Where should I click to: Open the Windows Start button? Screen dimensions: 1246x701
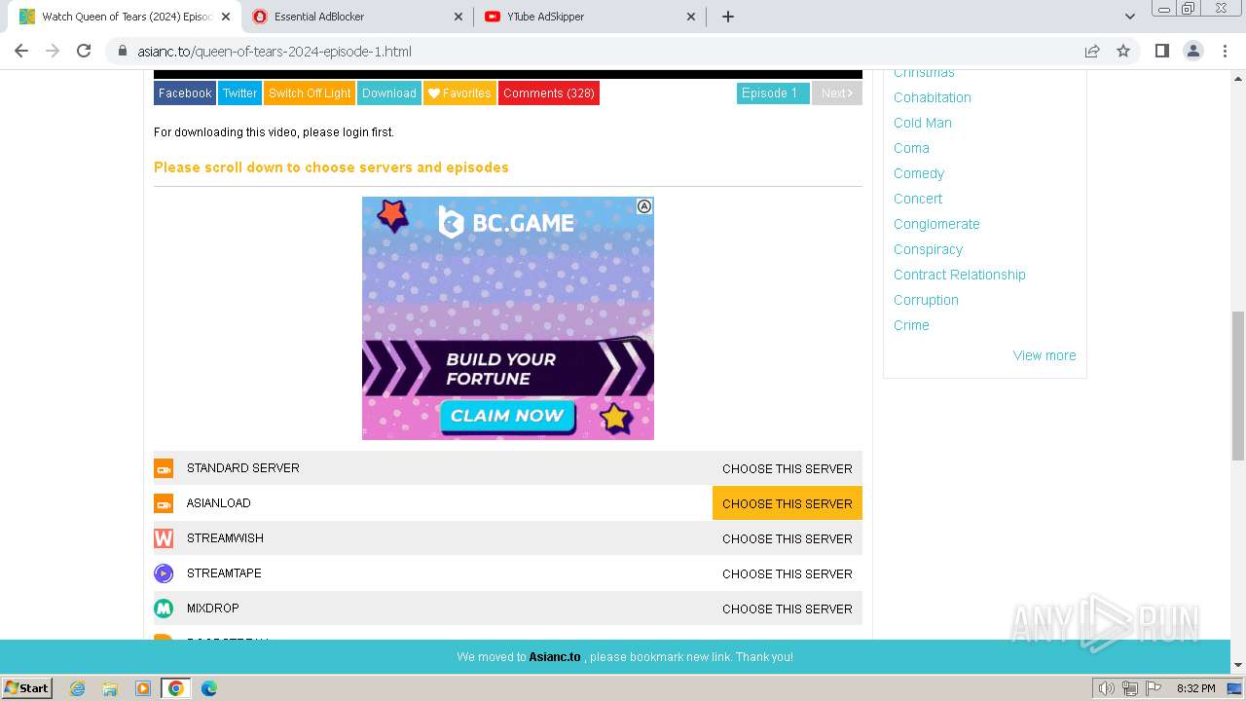coord(27,688)
